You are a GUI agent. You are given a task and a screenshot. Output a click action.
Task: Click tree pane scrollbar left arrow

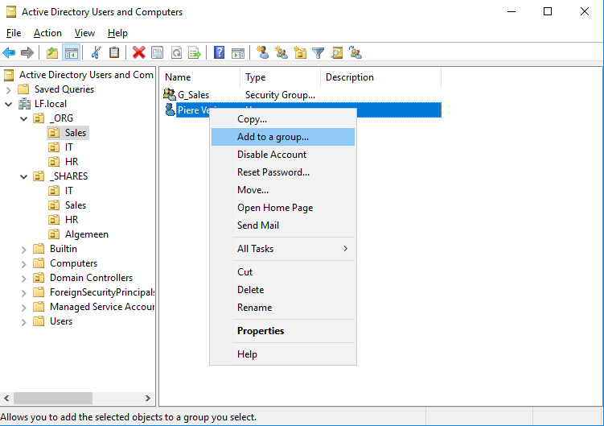[x=7, y=398]
